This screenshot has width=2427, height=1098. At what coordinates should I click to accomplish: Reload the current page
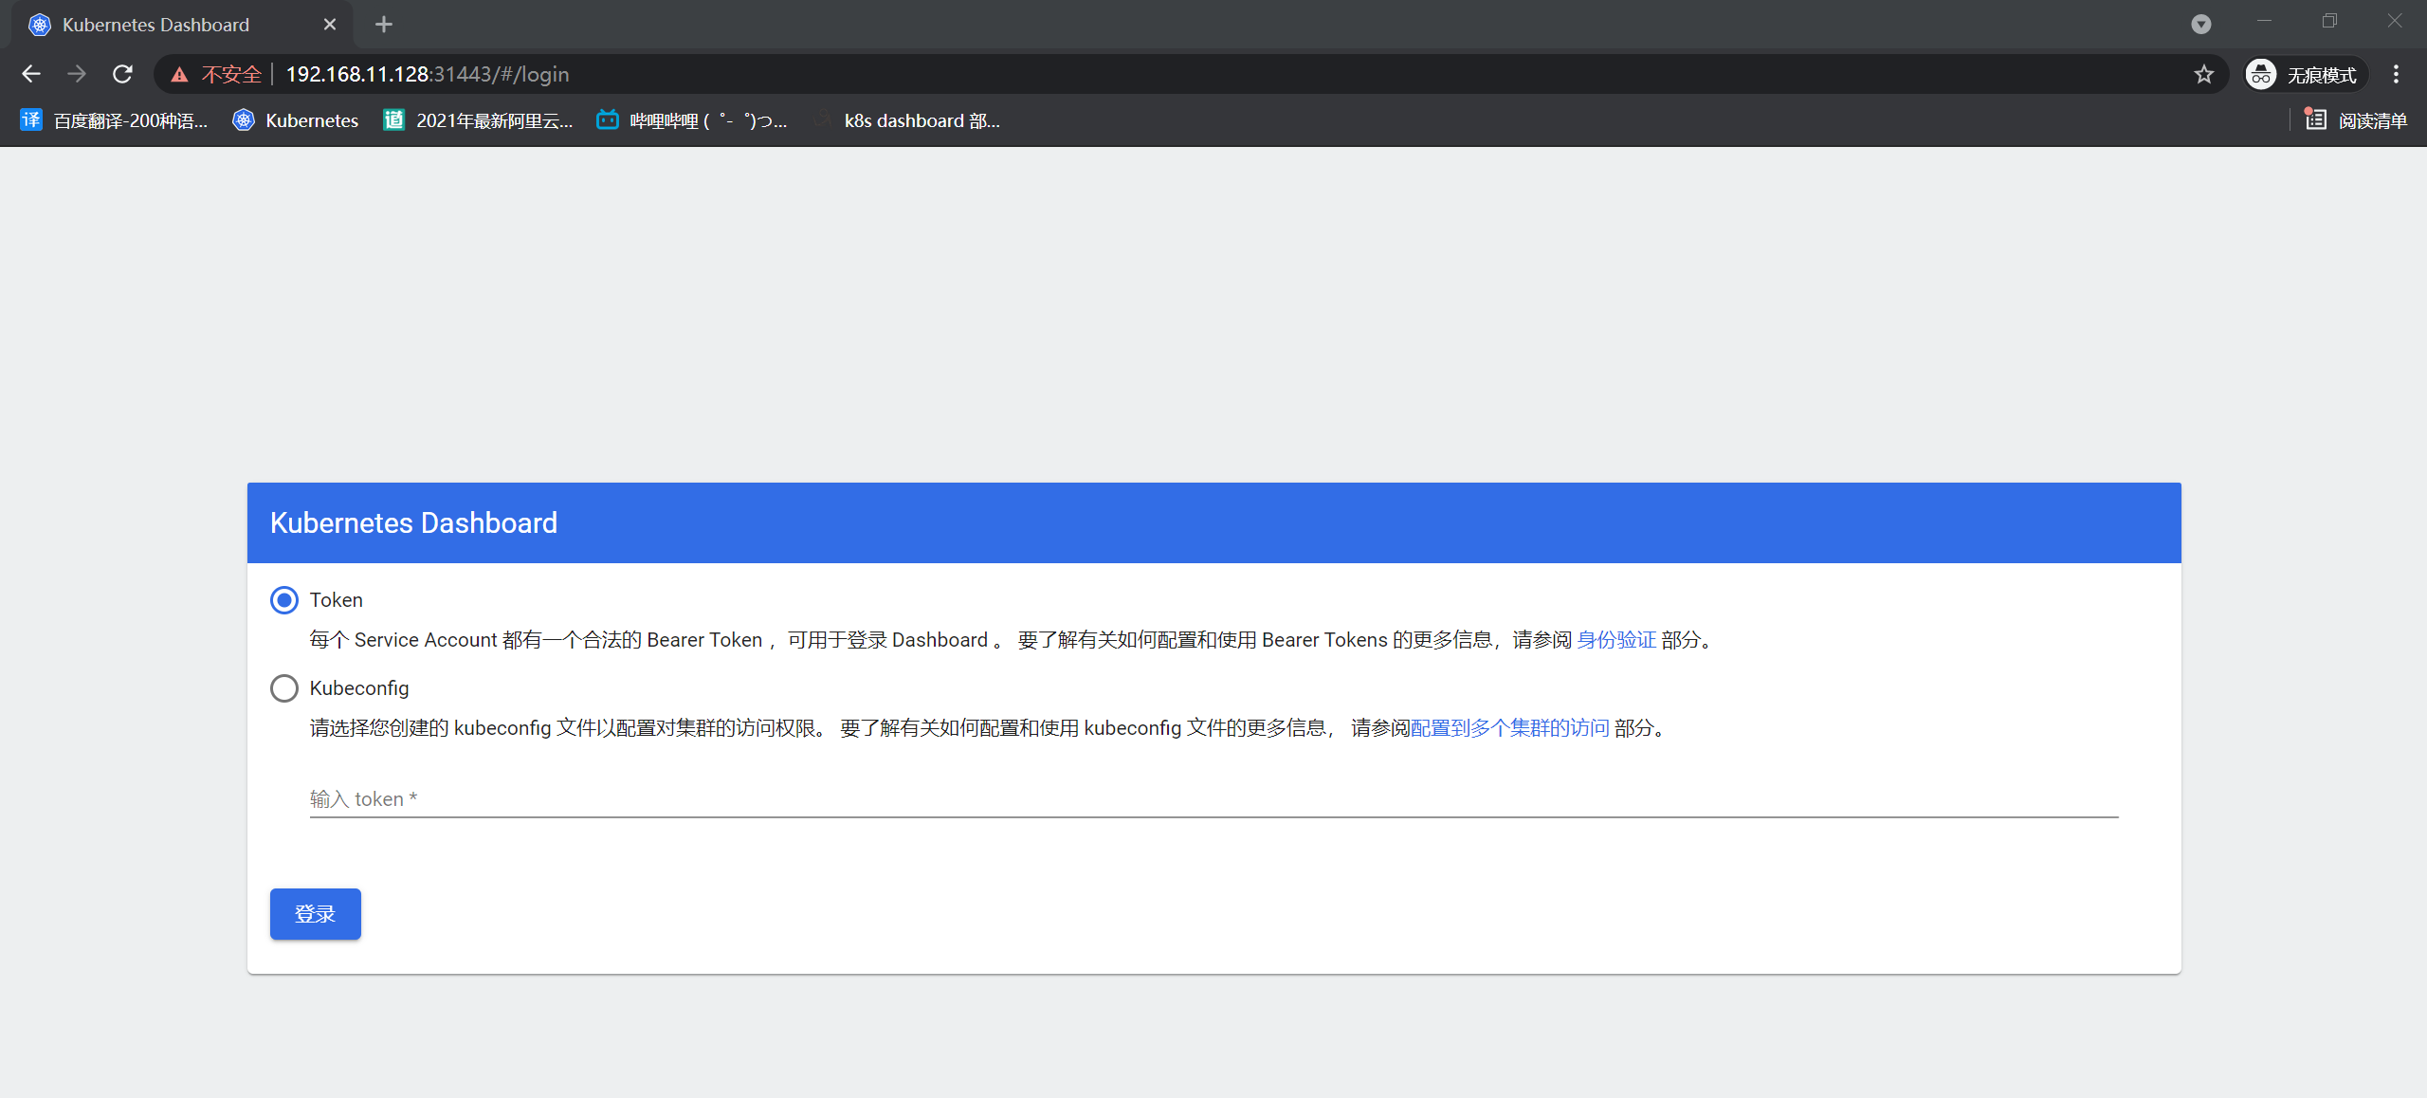coord(123,73)
